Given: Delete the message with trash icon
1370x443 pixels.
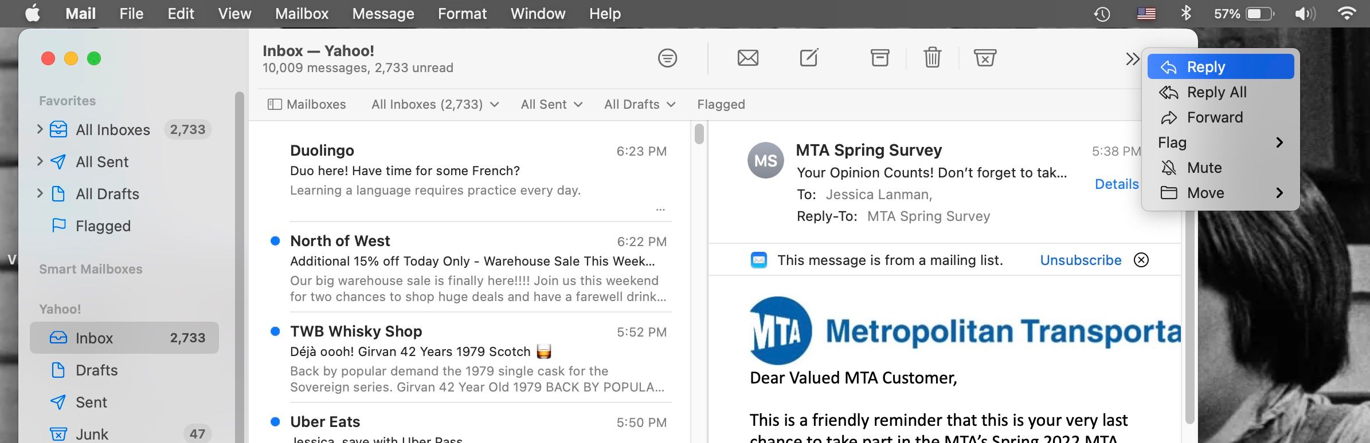Looking at the screenshot, I should (932, 58).
